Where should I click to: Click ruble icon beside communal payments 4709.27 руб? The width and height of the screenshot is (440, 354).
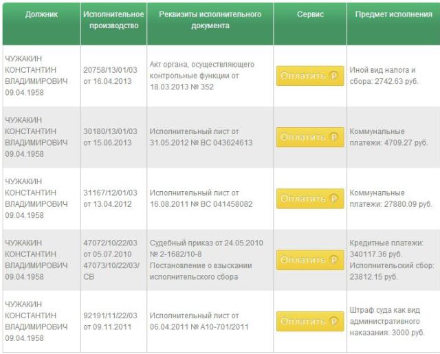[335, 137]
